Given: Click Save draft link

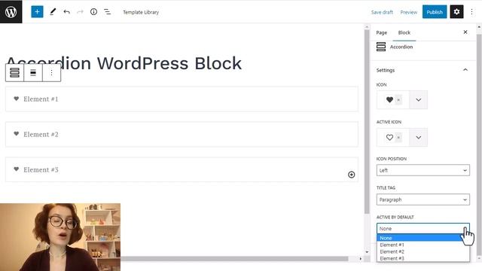Looking at the screenshot, I should [x=382, y=12].
